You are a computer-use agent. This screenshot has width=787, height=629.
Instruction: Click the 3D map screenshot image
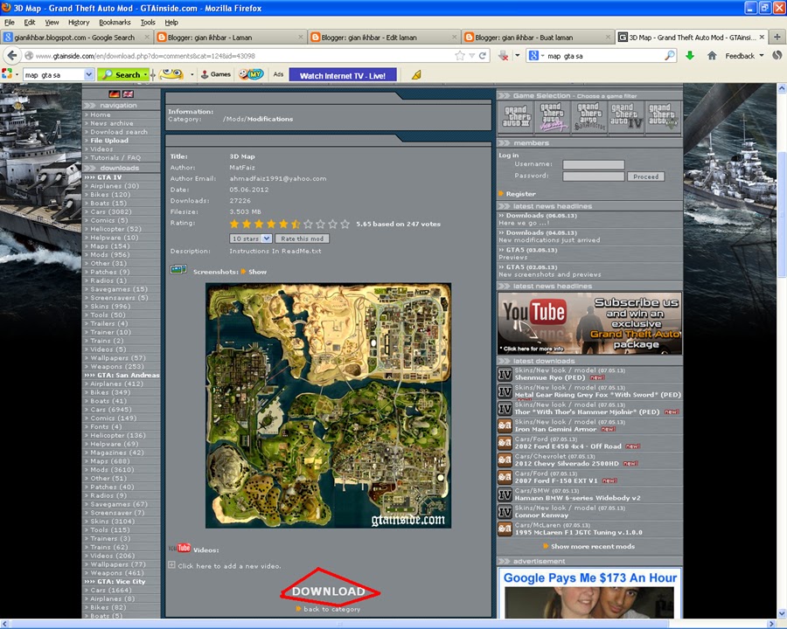[x=328, y=405]
